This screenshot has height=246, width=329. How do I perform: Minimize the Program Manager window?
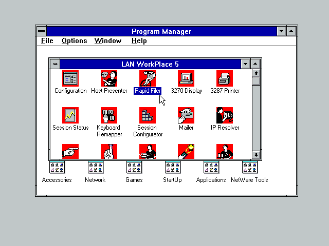tap(281, 31)
